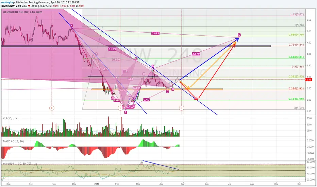The width and height of the screenshot is (317, 187).
Task: Click the 1.13(5.67) Fibonacci level label
Action: click(297, 14)
